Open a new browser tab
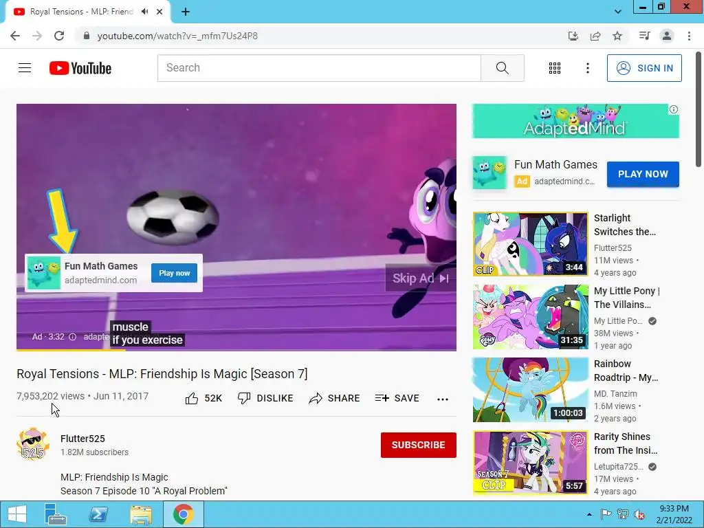The image size is (704, 528). (186, 12)
